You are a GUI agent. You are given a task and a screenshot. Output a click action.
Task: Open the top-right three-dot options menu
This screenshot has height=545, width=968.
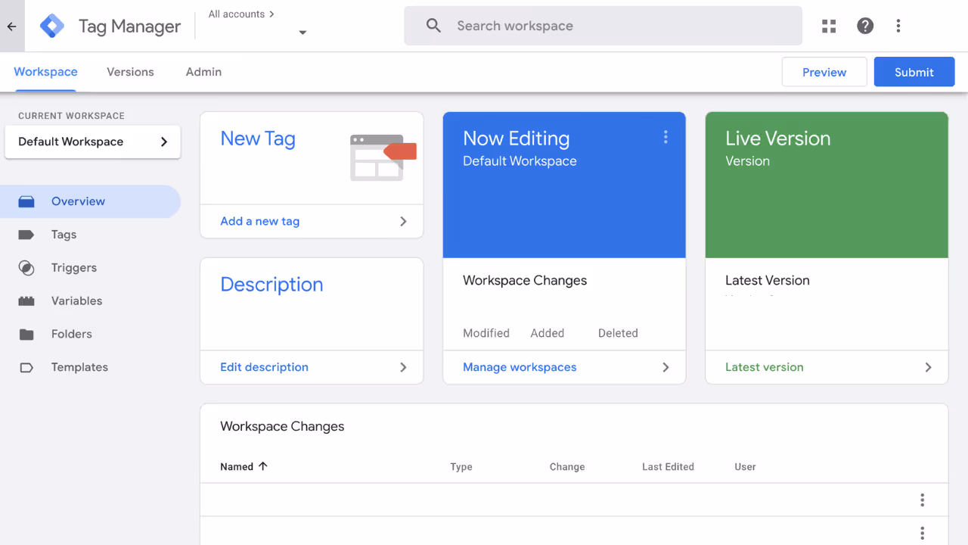tap(898, 25)
